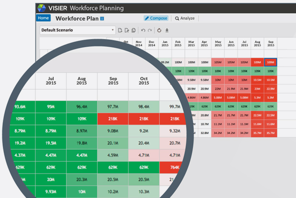
Task: Select the green 629K cell under Sep 2015
Action: (x=271, y=106)
